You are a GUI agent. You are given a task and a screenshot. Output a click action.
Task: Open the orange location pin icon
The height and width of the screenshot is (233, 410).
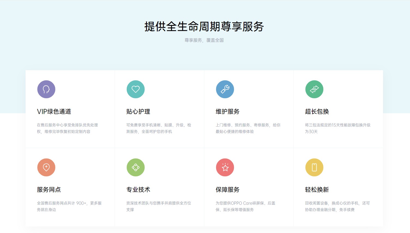(x=46, y=167)
